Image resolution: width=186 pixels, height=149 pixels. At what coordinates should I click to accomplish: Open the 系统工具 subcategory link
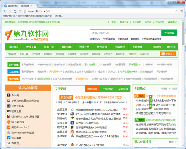tap(24, 54)
